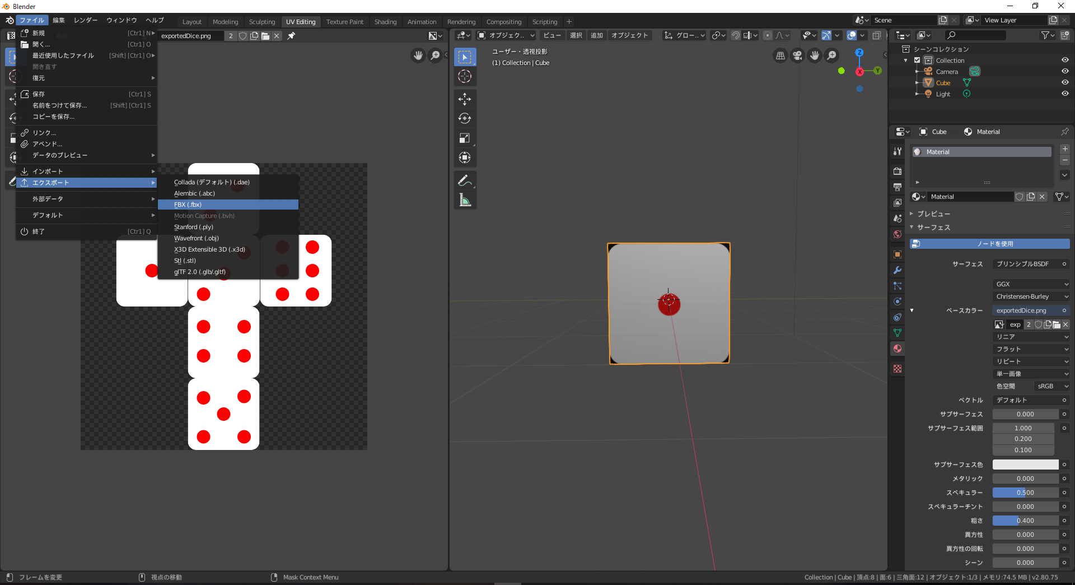The height and width of the screenshot is (585, 1075).
Task: Open the Modifier Properties tab
Action: tap(898, 271)
